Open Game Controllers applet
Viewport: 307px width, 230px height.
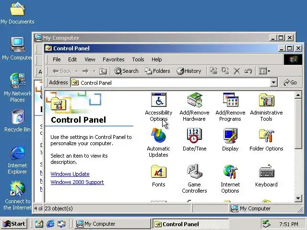tap(194, 179)
